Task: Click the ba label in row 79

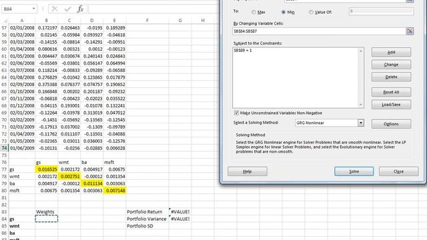Action: [12, 183]
